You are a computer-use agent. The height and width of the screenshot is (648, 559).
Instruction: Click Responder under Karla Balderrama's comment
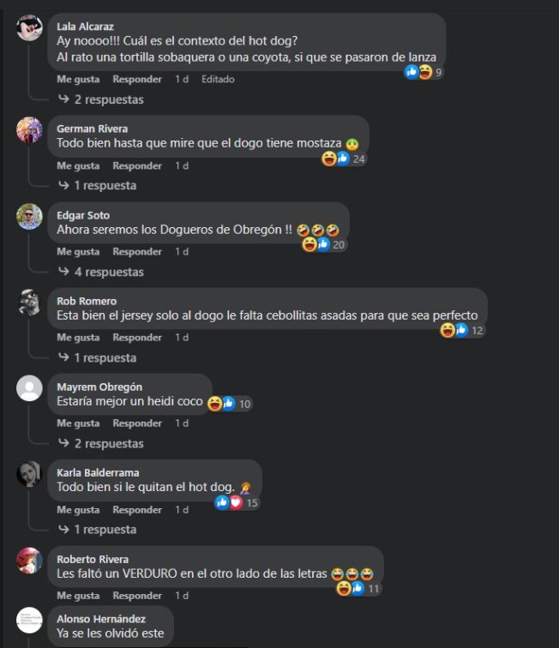click(137, 509)
